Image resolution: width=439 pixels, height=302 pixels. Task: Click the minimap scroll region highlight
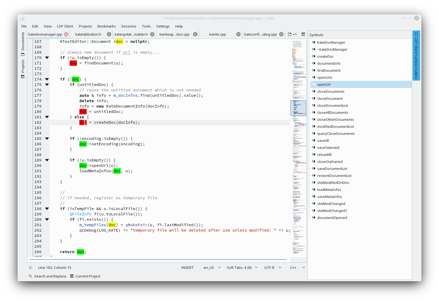point(298,108)
